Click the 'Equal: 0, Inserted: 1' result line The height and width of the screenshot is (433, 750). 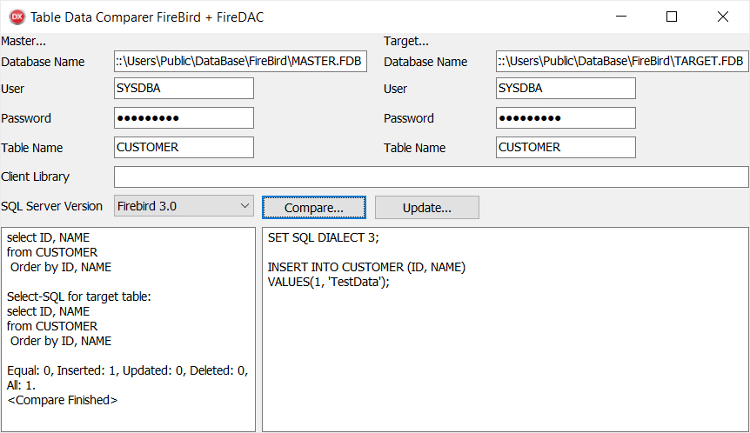[128, 371]
